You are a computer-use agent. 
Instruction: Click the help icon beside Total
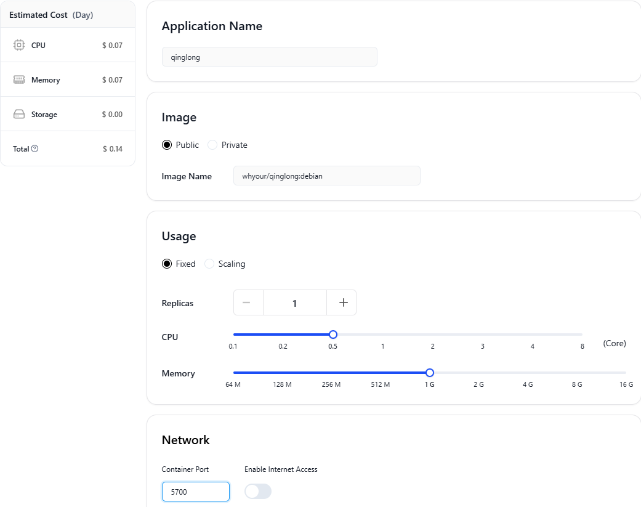pos(34,148)
